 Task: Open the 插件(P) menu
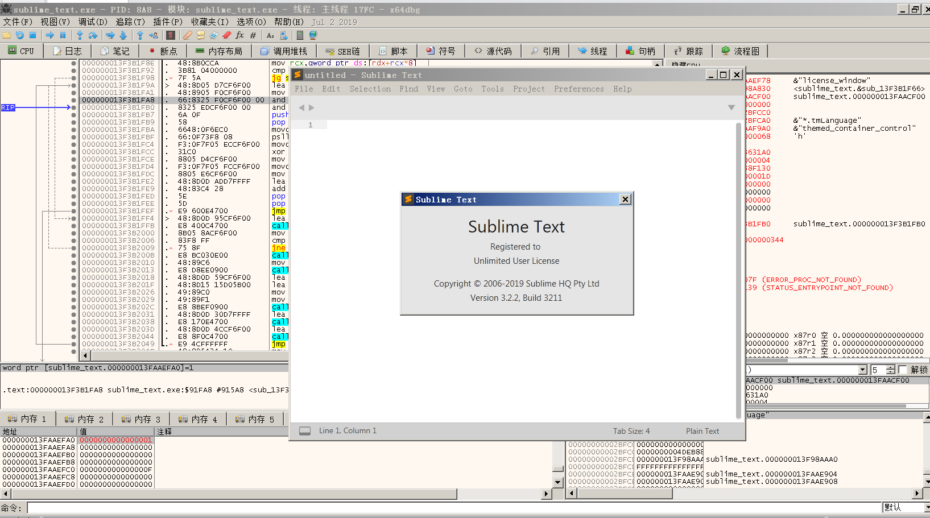tap(168, 22)
